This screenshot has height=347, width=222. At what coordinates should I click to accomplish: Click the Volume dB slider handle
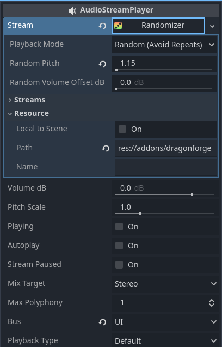(192, 194)
